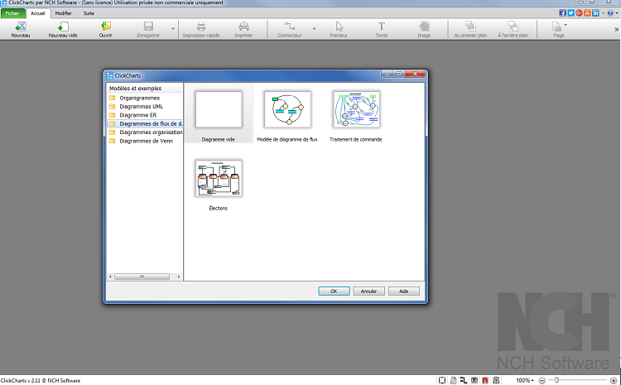Close the ClickCharts dialog window
This screenshot has height=385, width=621.
click(415, 74)
